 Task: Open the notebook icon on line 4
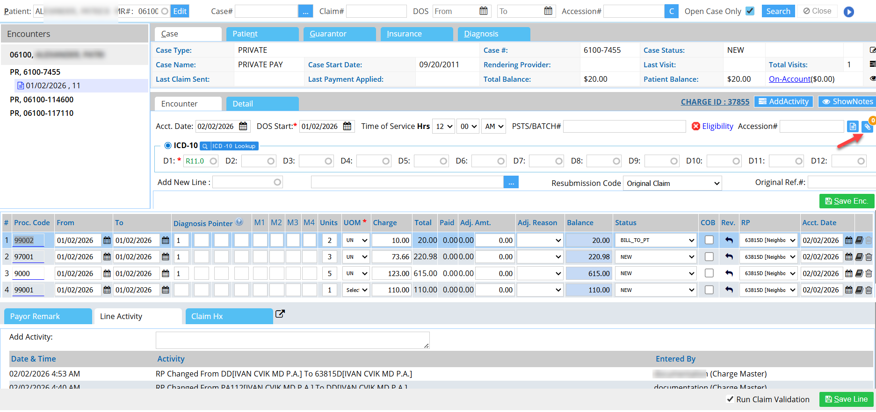[859, 290]
